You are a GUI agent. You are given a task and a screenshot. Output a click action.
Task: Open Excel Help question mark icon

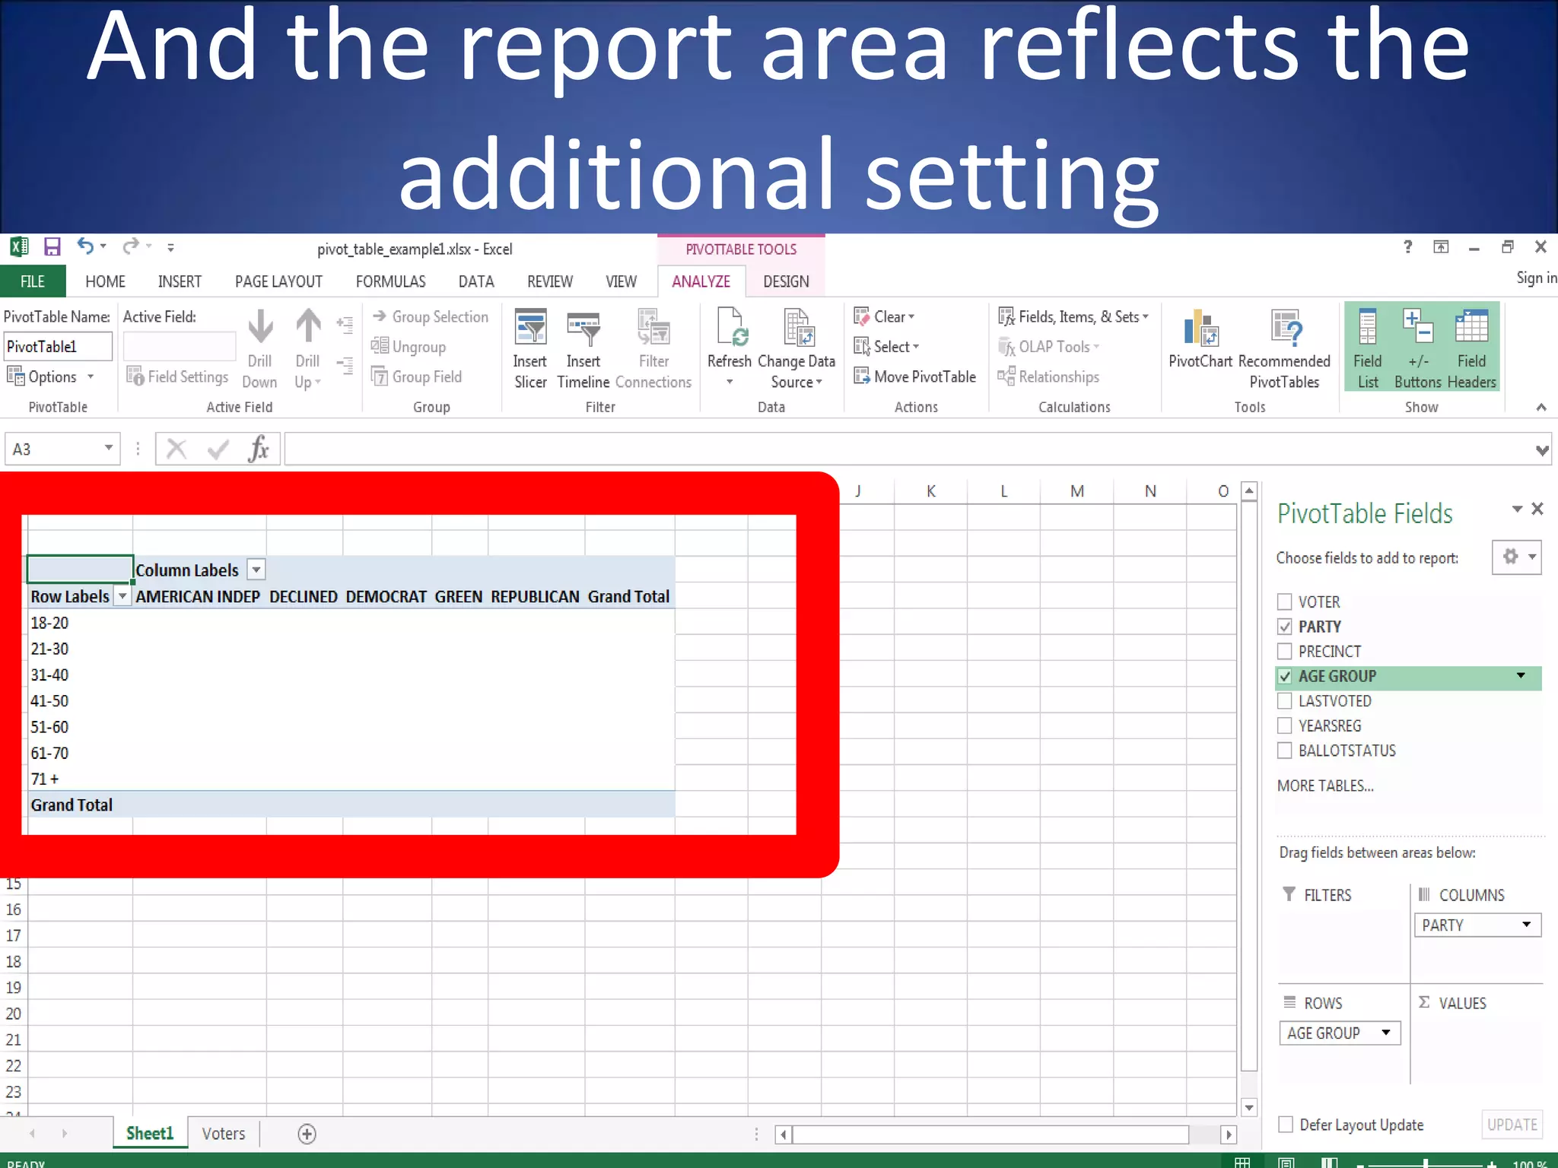click(1407, 246)
